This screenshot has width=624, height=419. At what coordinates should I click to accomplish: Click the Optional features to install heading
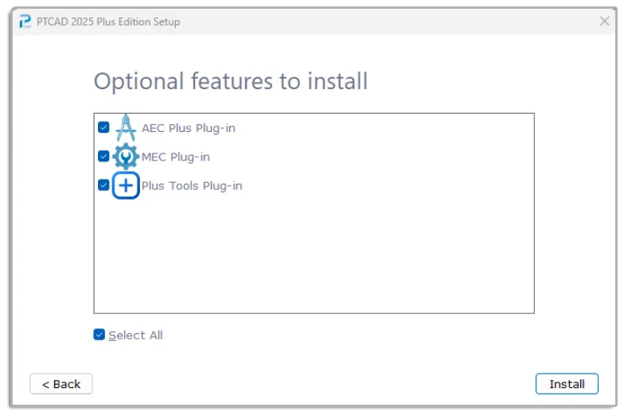click(231, 81)
